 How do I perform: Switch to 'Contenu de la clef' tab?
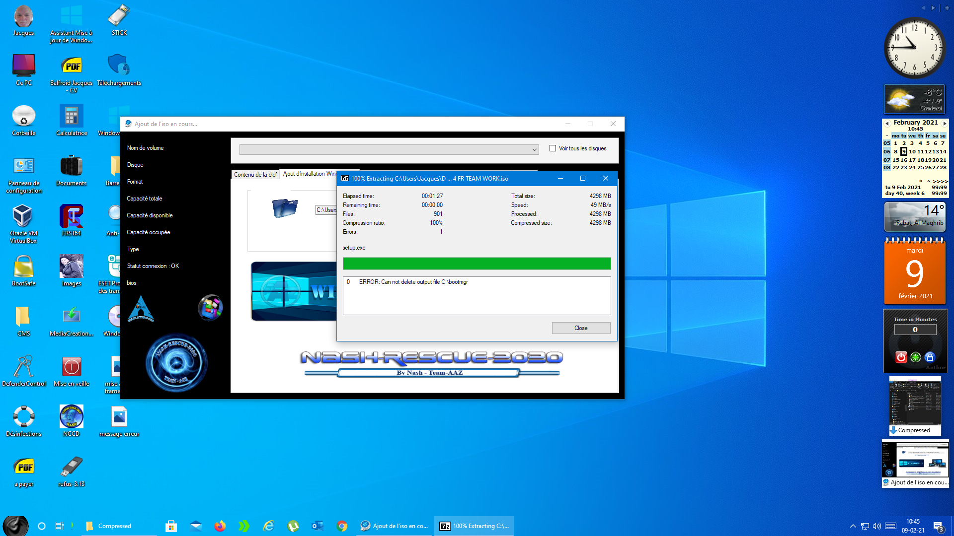[255, 175]
